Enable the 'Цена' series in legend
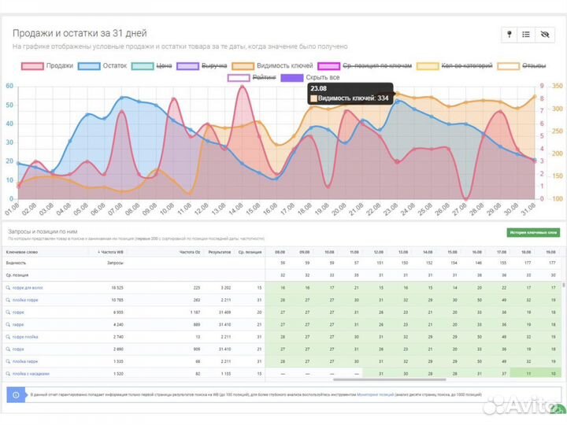The width and height of the screenshot is (567, 425). point(154,65)
